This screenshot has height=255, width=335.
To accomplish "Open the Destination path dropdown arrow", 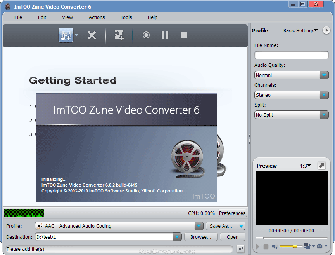I will tap(177, 237).
